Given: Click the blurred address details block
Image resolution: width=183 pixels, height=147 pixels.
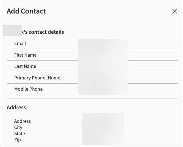Looking at the screenshot, I should pyautogui.click(x=103, y=129).
